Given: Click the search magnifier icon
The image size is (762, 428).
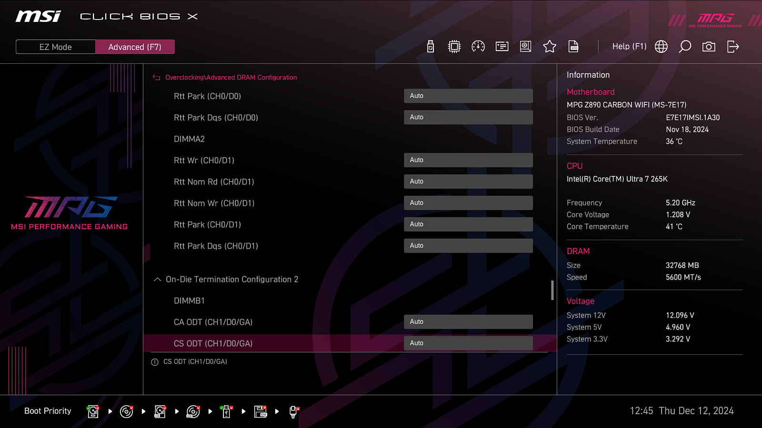Looking at the screenshot, I should [685, 47].
